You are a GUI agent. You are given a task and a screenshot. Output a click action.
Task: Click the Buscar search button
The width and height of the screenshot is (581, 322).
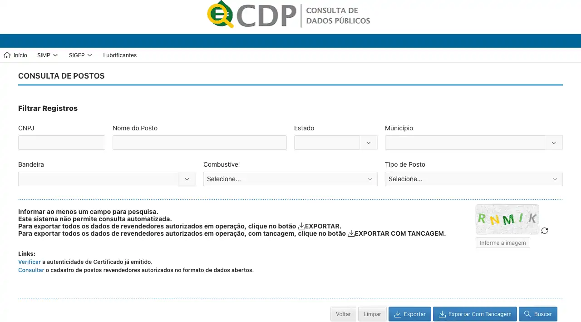pos(538,314)
